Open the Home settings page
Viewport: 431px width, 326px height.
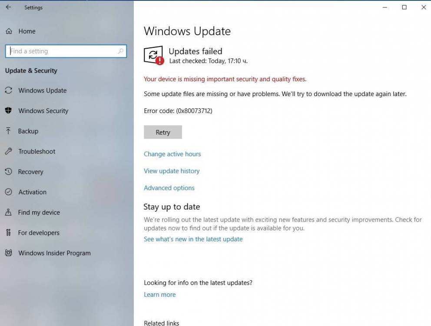coord(27,31)
